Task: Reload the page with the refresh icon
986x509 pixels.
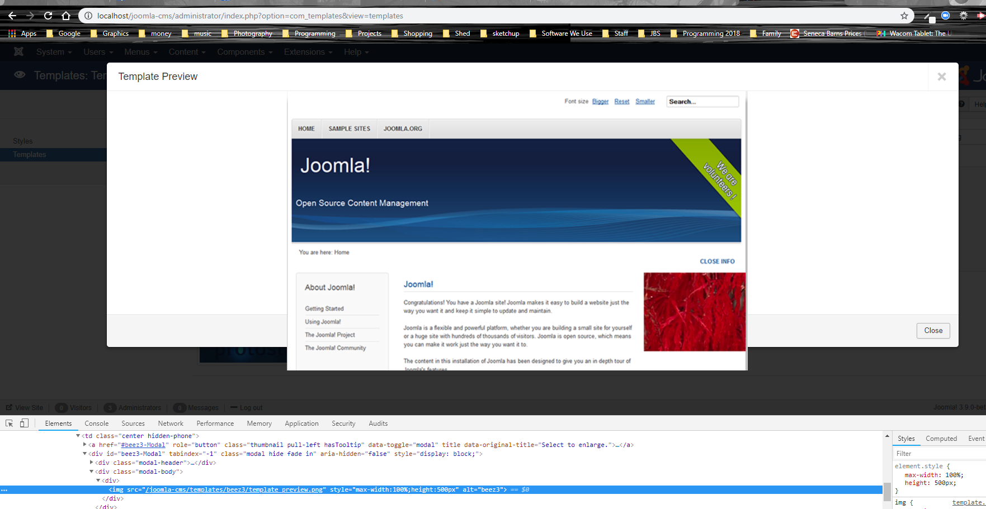Action: (x=48, y=16)
